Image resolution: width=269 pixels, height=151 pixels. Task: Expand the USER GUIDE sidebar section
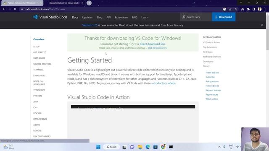(x=39, y=58)
